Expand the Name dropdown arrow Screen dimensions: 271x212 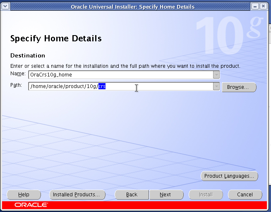pos(216,75)
